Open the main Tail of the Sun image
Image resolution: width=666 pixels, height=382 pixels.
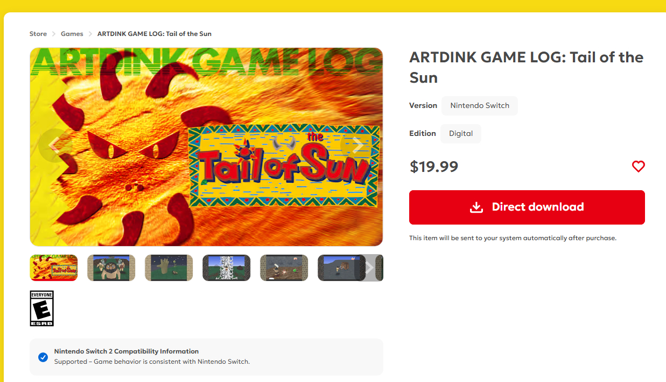click(x=206, y=147)
